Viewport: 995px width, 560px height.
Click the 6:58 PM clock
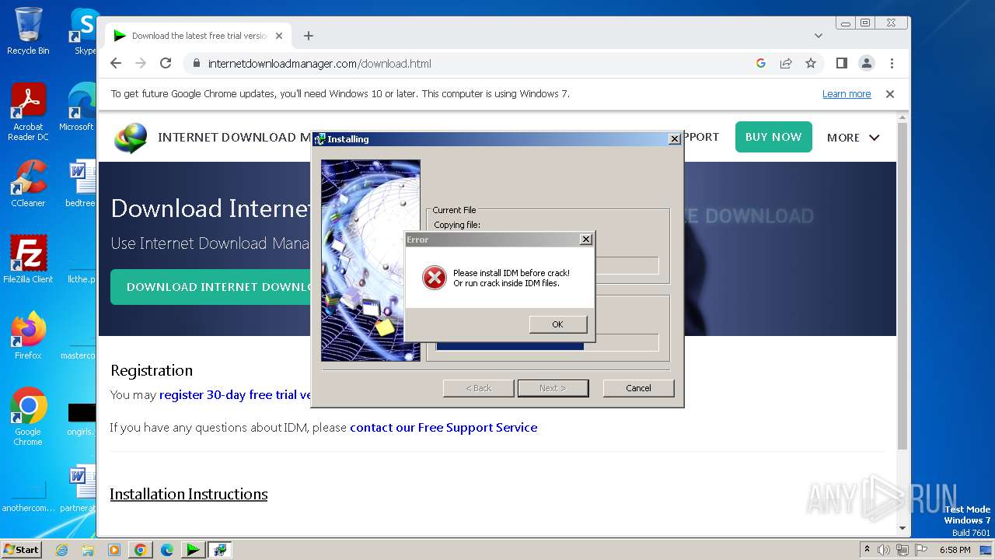(x=955, y=550)
